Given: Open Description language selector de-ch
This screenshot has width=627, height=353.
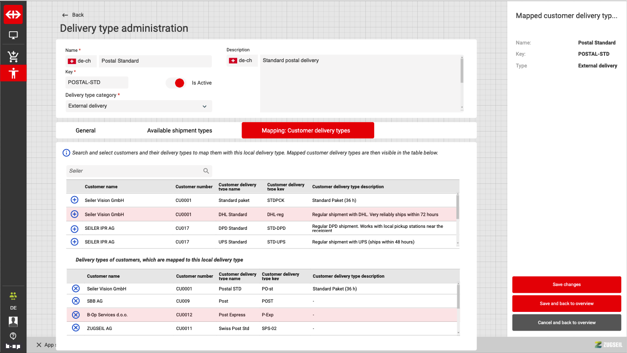Looking at the screenshot, I should click(x=242, y=61).
